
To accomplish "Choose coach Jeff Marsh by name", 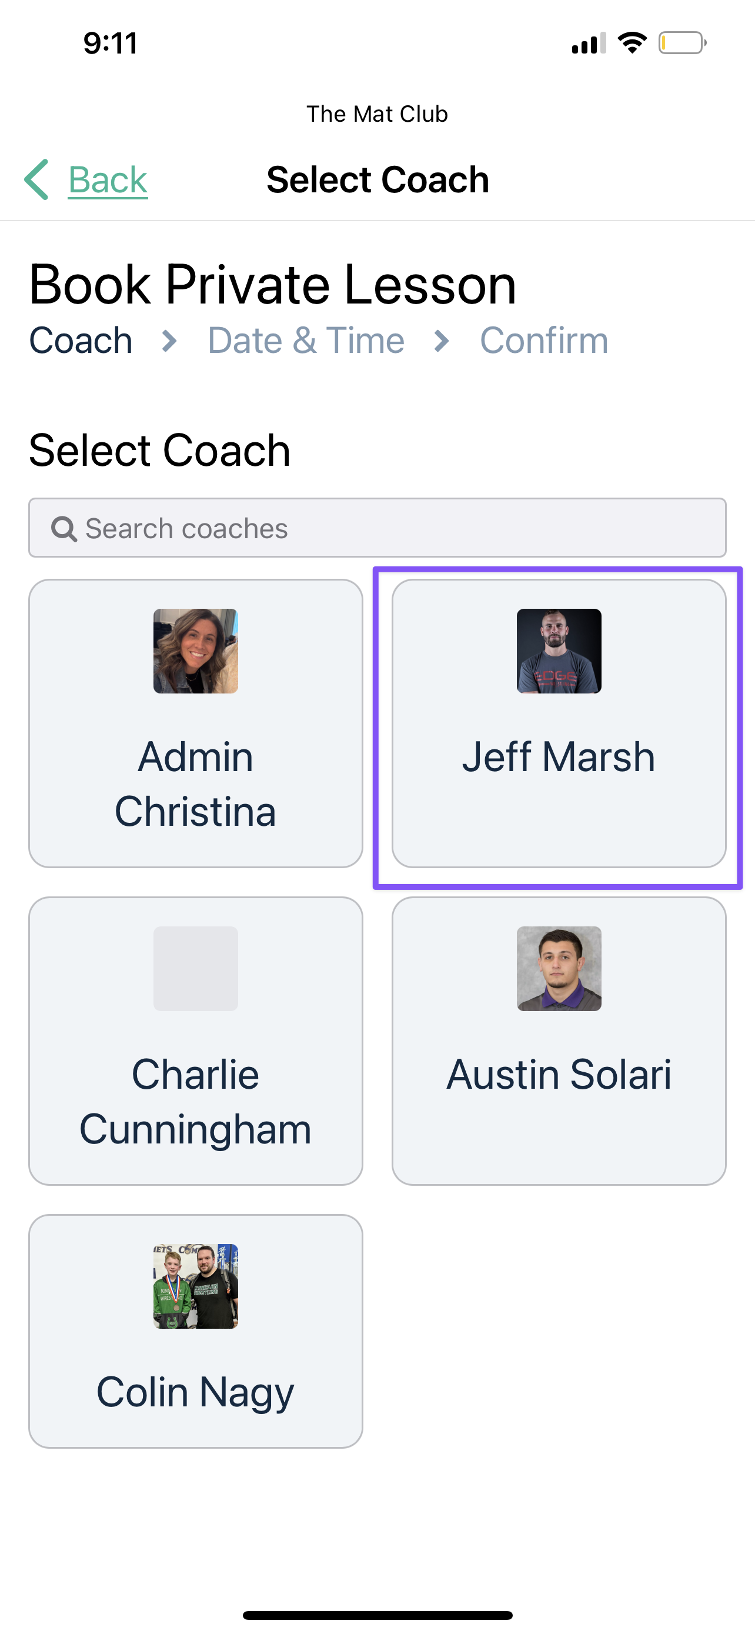I will [559, 758].
